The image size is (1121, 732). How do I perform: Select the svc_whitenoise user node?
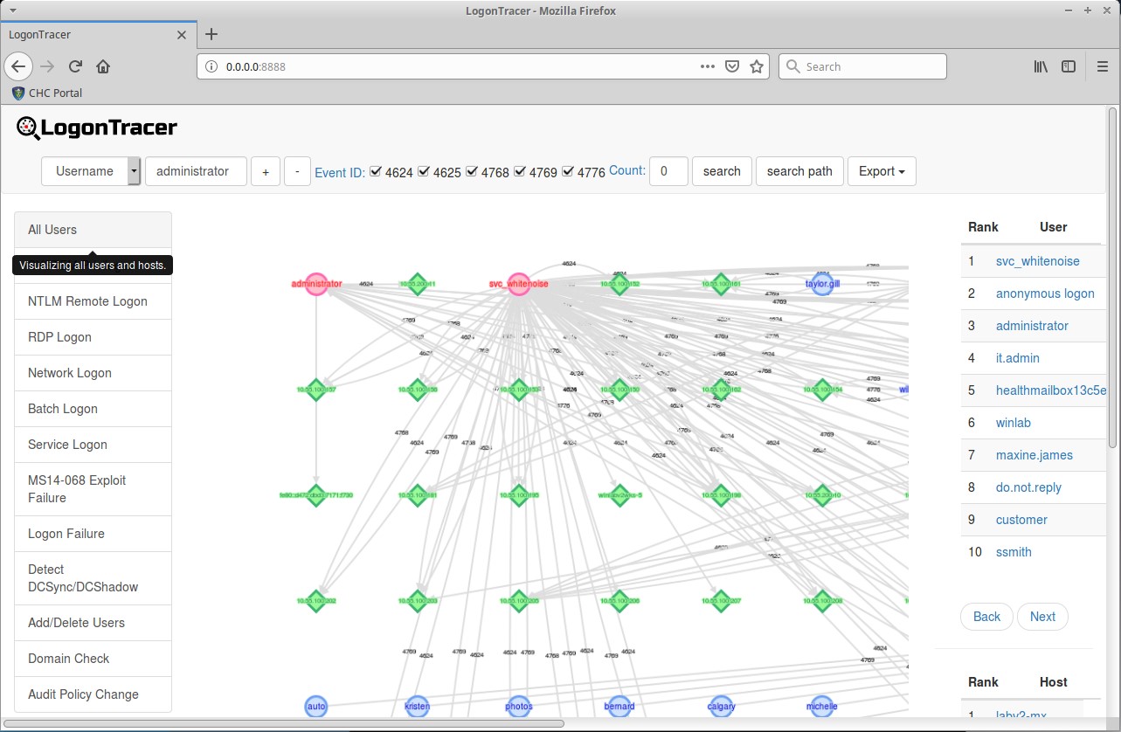pyautogui.click(x=519, y=284)
